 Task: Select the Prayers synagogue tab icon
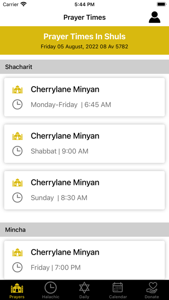click(x=17, y=288)
